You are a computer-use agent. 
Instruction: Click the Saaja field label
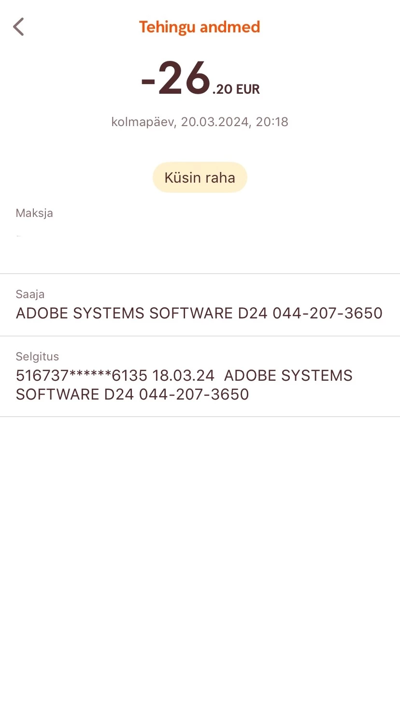click(30, 294)
